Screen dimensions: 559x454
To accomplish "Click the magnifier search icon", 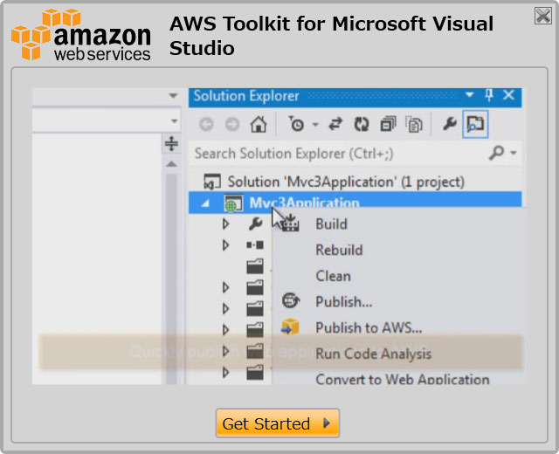I will point(496,153).
